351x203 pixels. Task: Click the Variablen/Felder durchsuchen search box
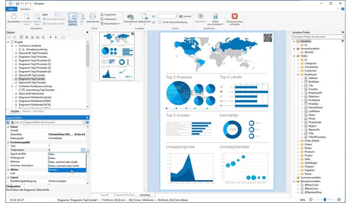(x=317, y=36)
